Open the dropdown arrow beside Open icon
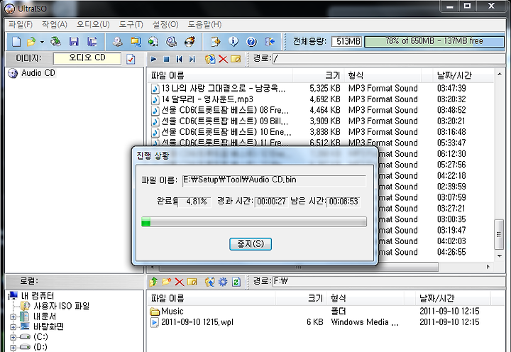Viewport: 511px width, 352px height. point(42,42)
